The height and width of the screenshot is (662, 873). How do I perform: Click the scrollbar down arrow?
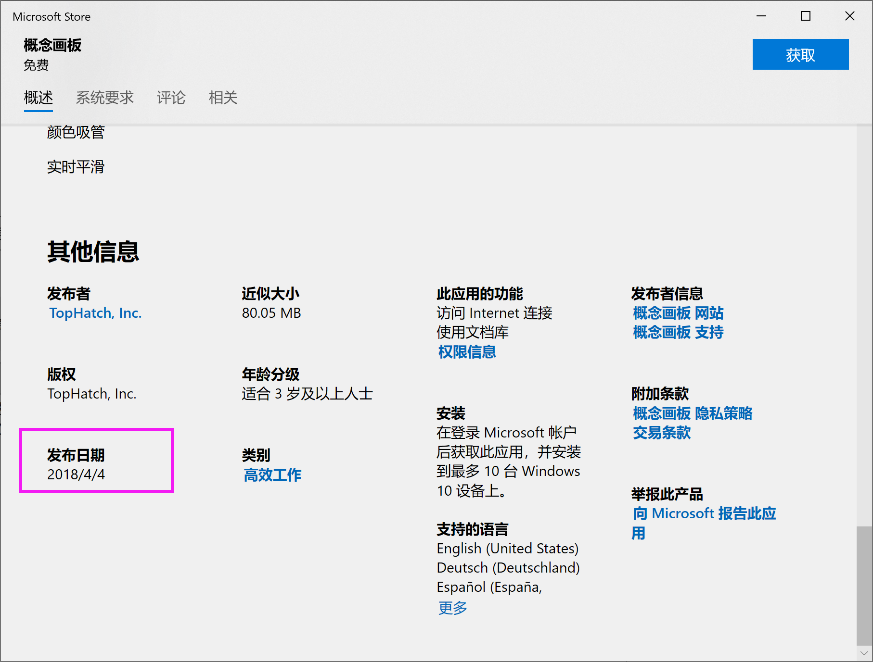click(x=864, y=653)
